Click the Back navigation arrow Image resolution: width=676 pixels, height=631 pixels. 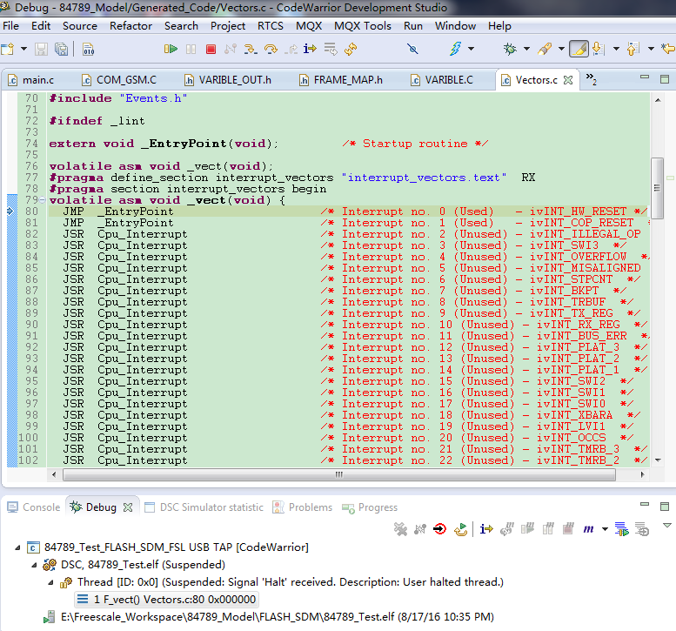point(668,49)
